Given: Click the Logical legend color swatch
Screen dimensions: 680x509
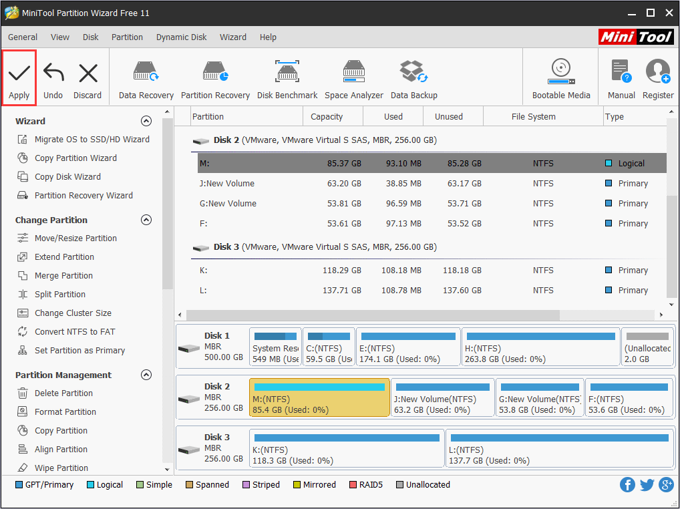Looking at the screenshot, I should [x=90, y=485].
